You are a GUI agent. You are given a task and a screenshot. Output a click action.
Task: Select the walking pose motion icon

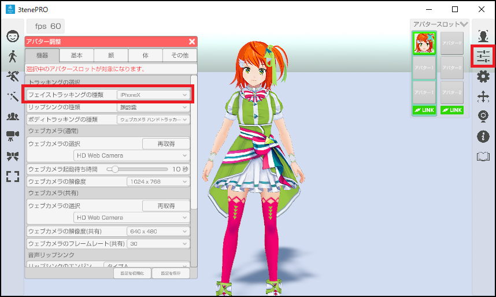point(13,56)
